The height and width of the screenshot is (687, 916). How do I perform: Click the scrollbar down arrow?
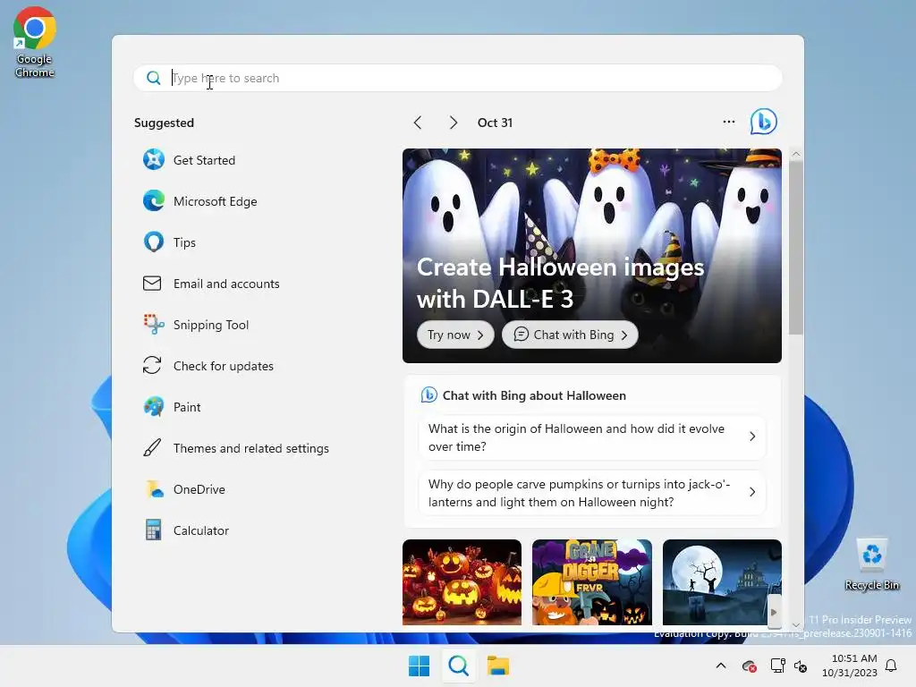[795, 625]
